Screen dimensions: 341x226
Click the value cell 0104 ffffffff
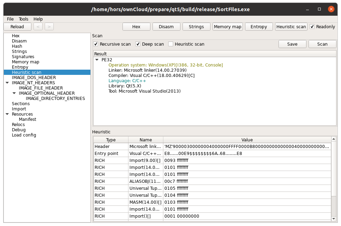(247, 195)
